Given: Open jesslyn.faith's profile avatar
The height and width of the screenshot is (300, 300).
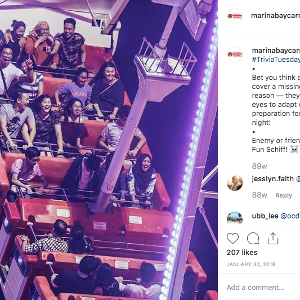Looking at the screenshot, I should coord(235,183).
